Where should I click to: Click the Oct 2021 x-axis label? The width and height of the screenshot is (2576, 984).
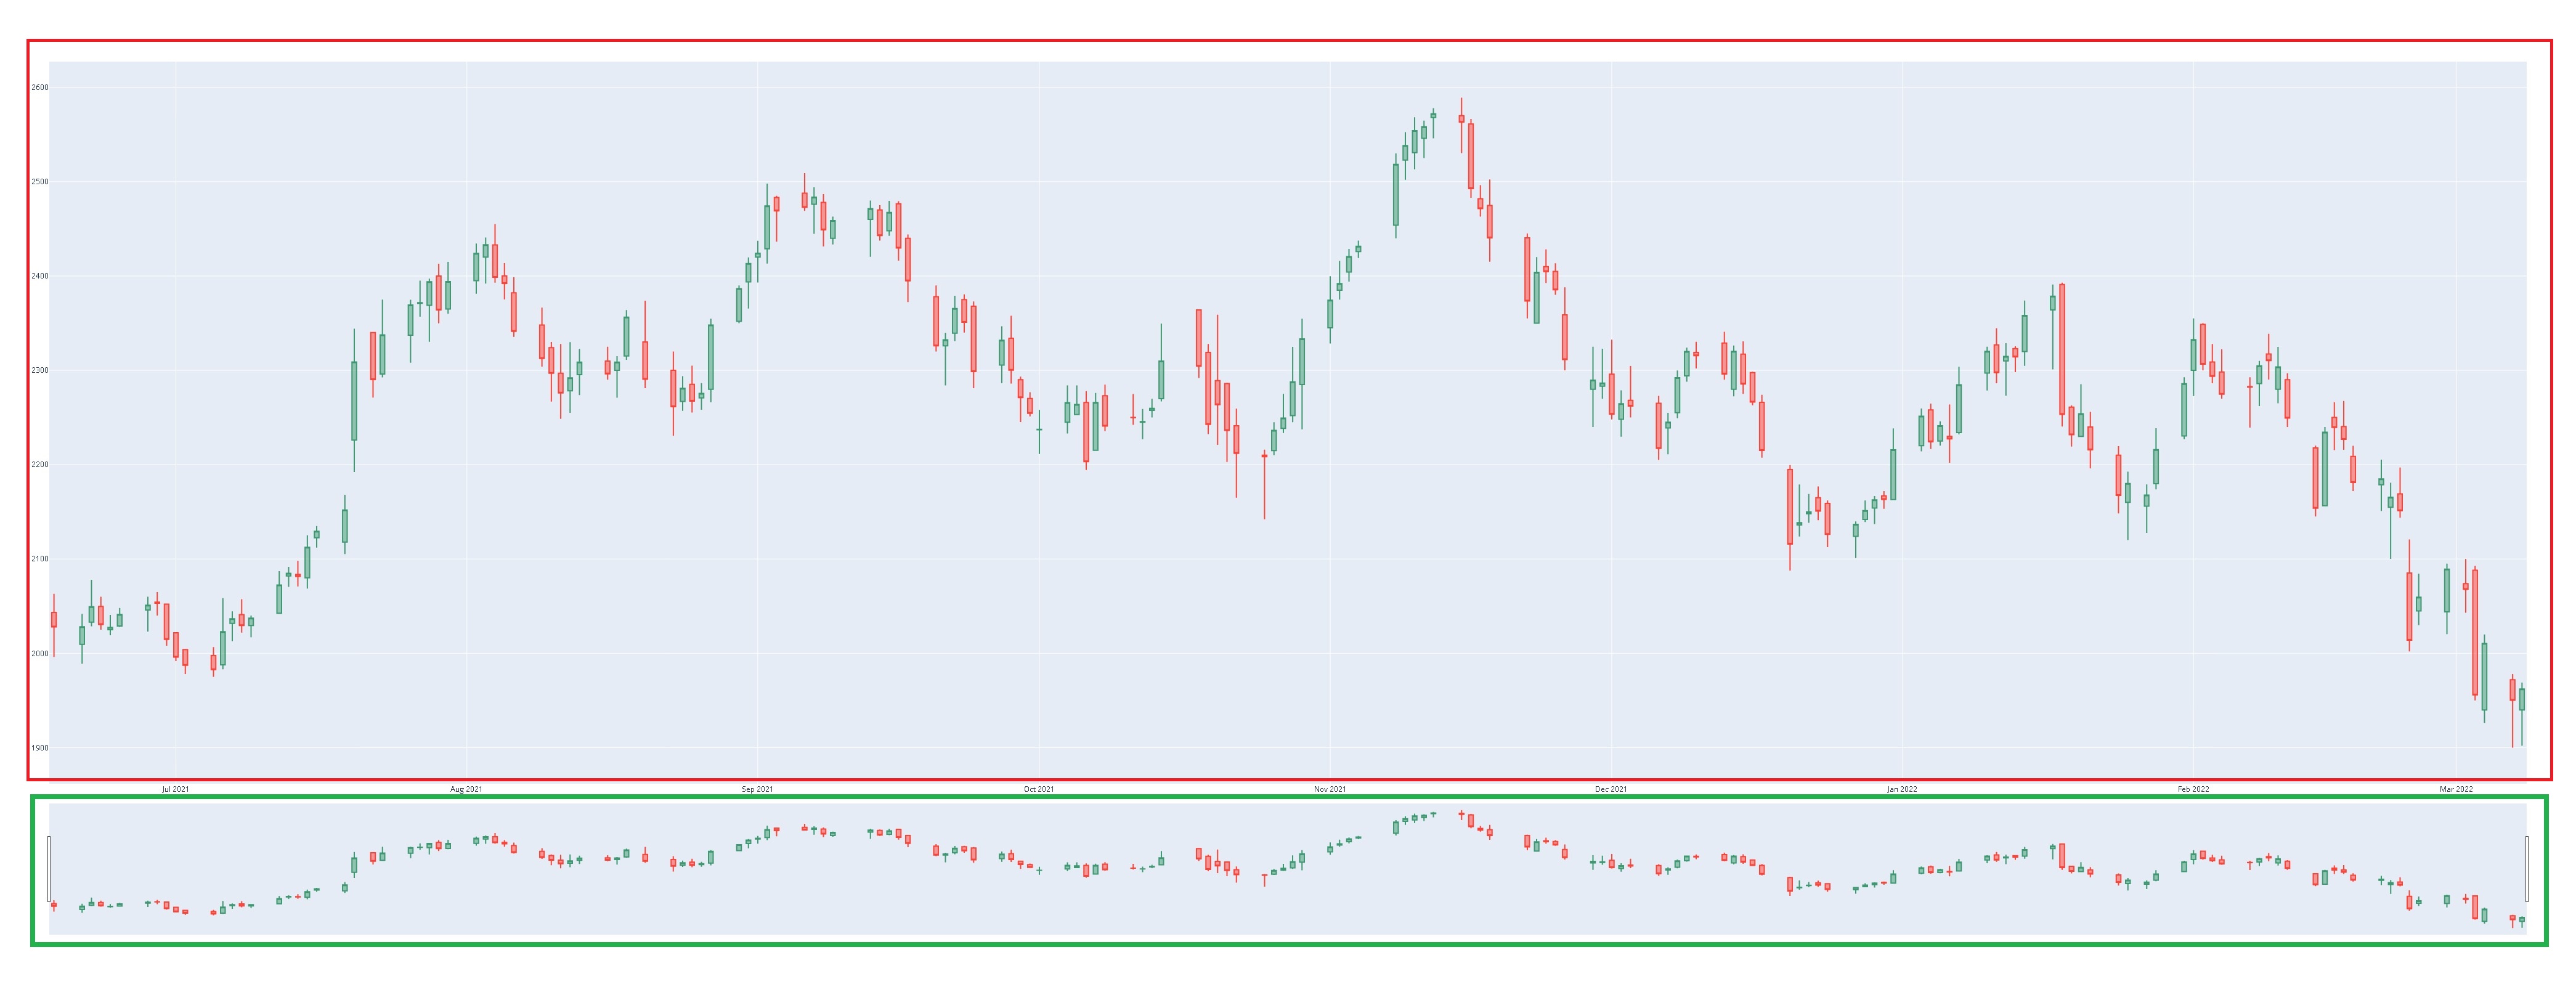(1039, 789)
